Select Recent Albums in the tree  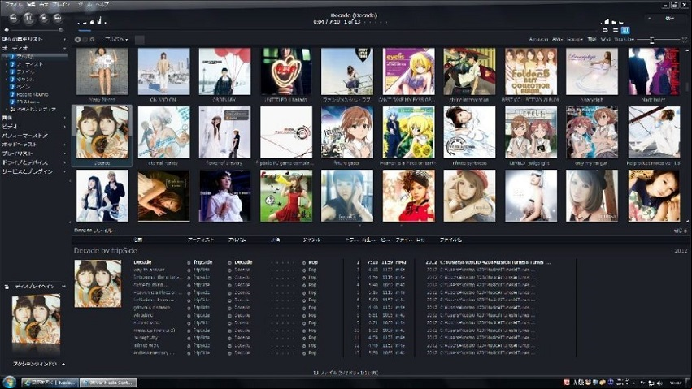[33, 94]
